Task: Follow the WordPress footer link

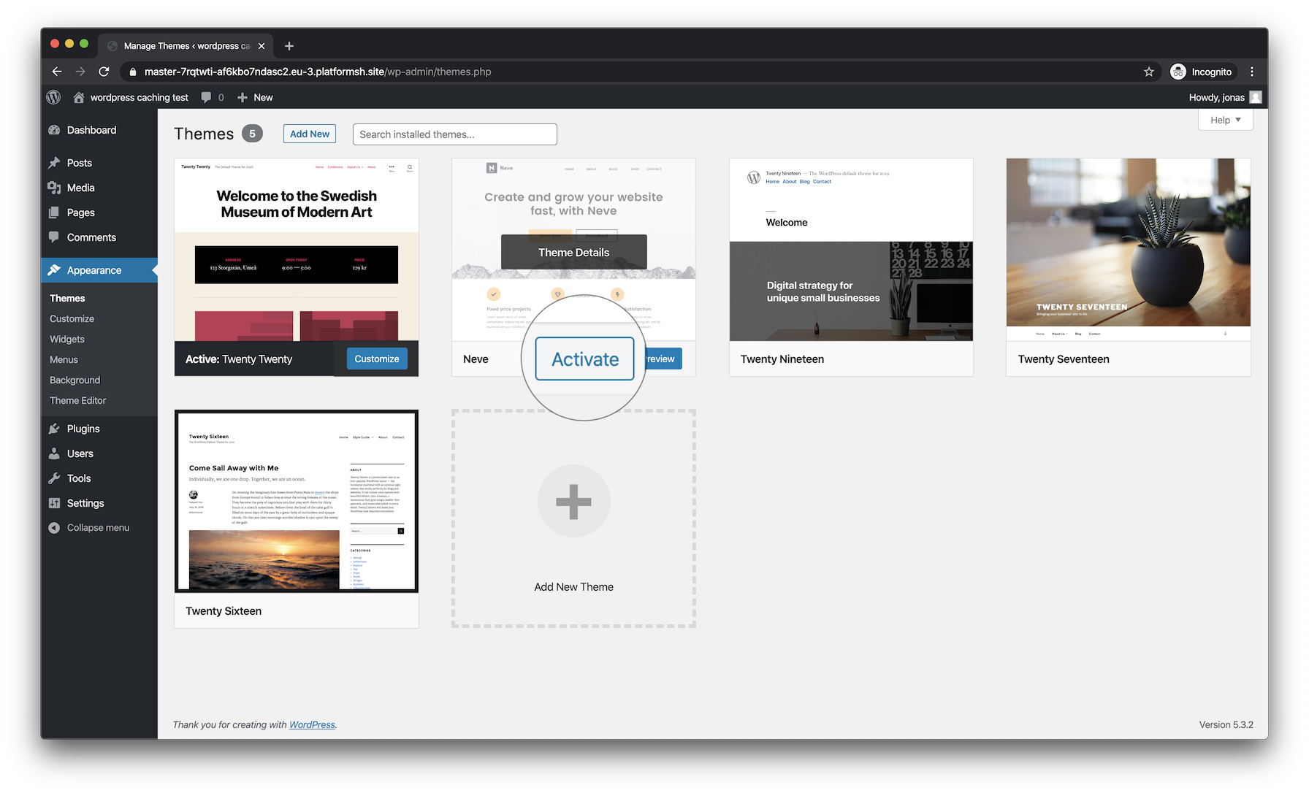Action: point(312,724)
